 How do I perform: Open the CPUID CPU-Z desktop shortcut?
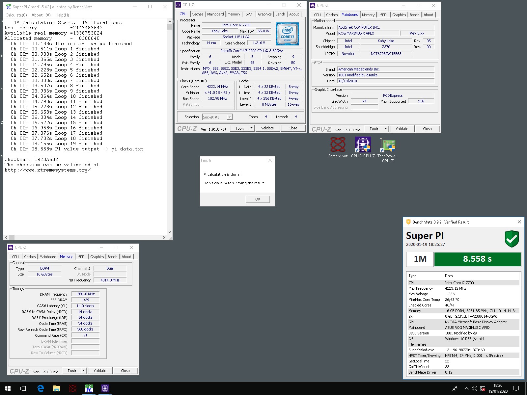(363, 147)
